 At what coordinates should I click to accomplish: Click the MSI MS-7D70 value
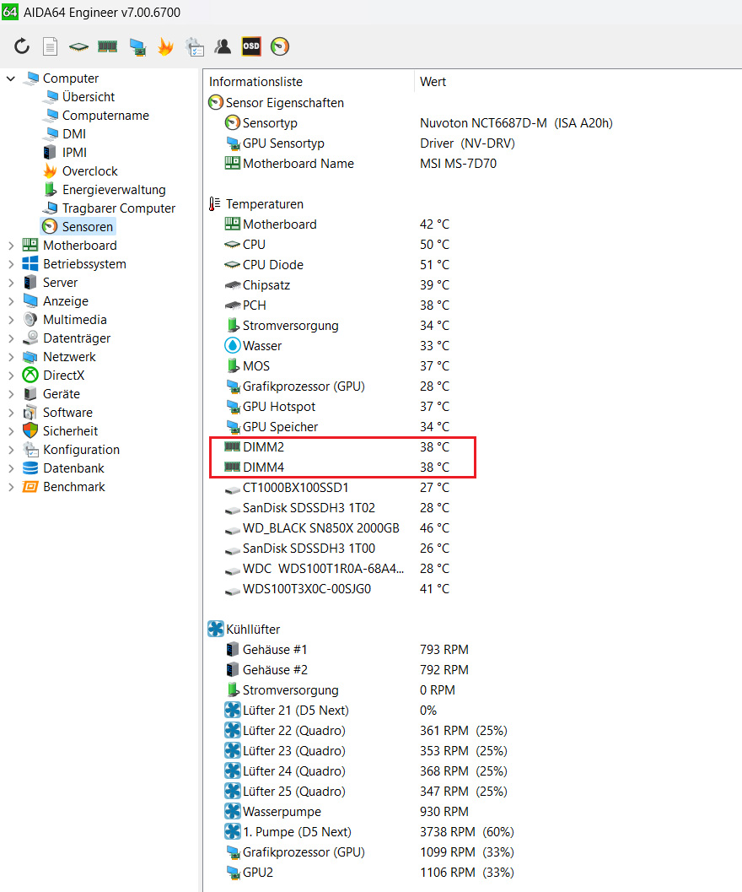coord(459,164)
